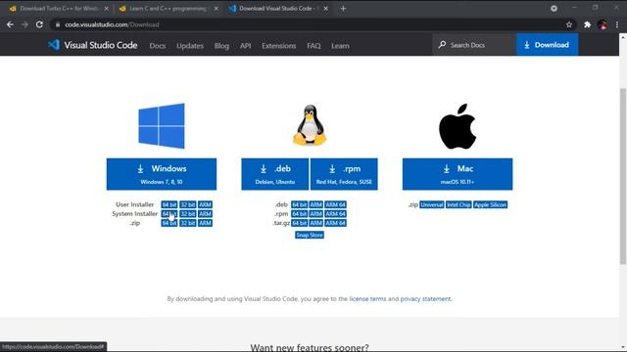Open the Snap Store link

coord(310,235)
